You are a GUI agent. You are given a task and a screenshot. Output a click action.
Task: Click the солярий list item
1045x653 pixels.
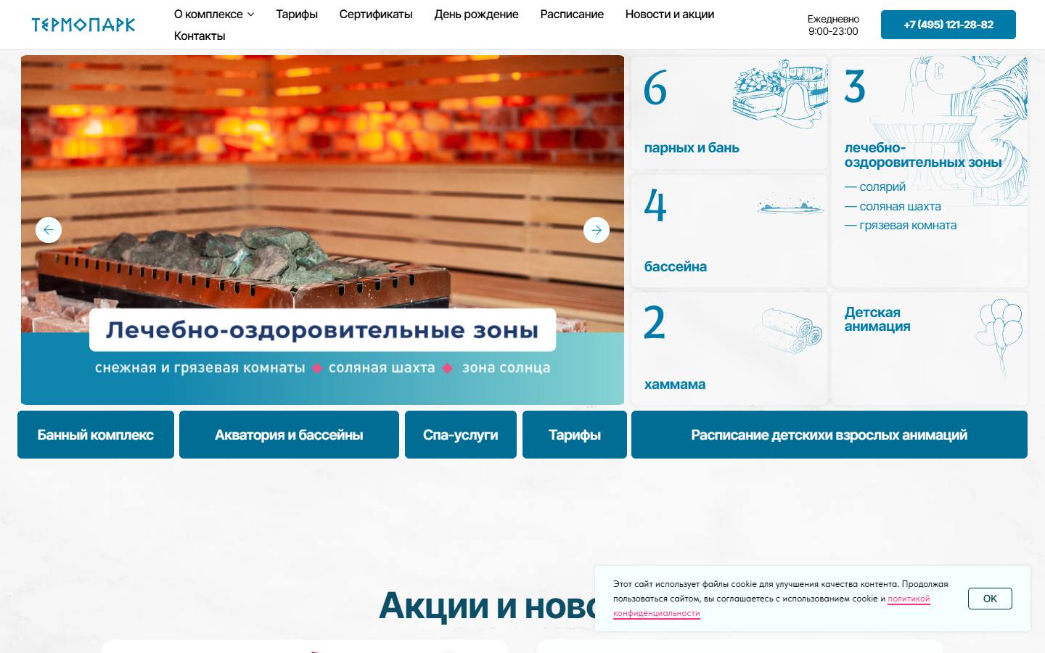point(875,187)
